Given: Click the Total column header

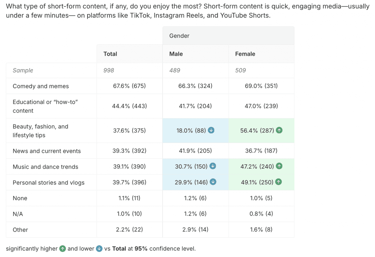Looking at the screenshot, I should (x=110, y=54).
